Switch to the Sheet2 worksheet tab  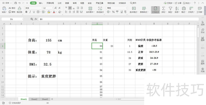pyautogui.click(x=34, y=99)
